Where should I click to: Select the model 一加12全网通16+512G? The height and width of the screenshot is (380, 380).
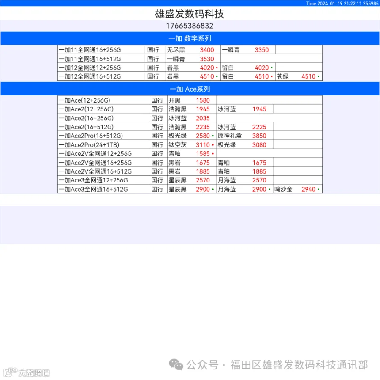coord(90,76)
